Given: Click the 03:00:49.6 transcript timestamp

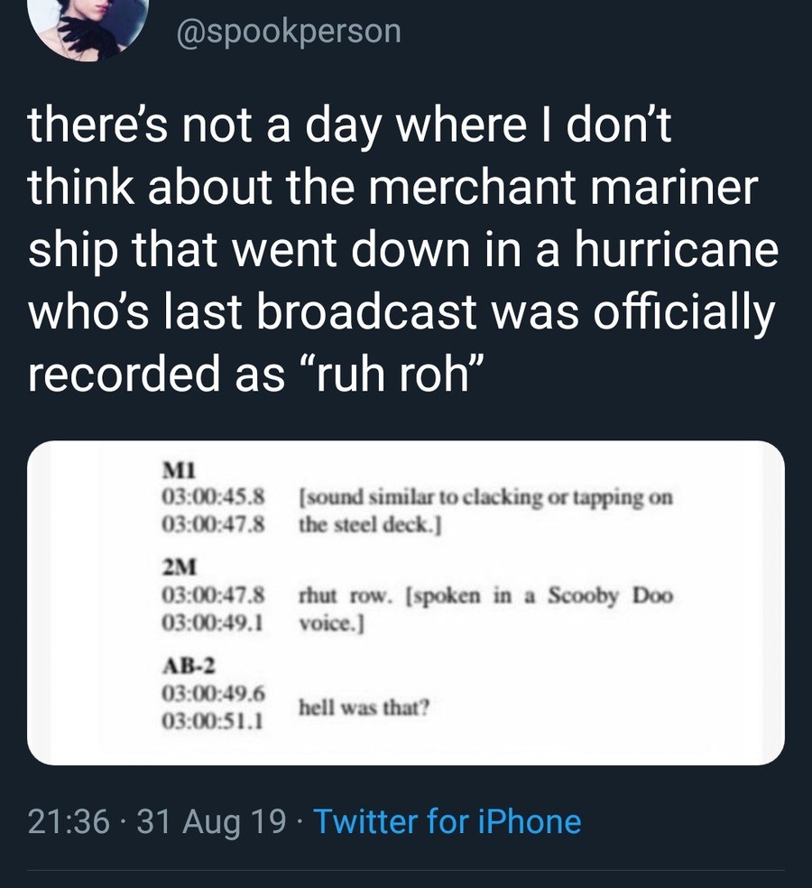Looking at the screenshot, I should click(213, 693).
